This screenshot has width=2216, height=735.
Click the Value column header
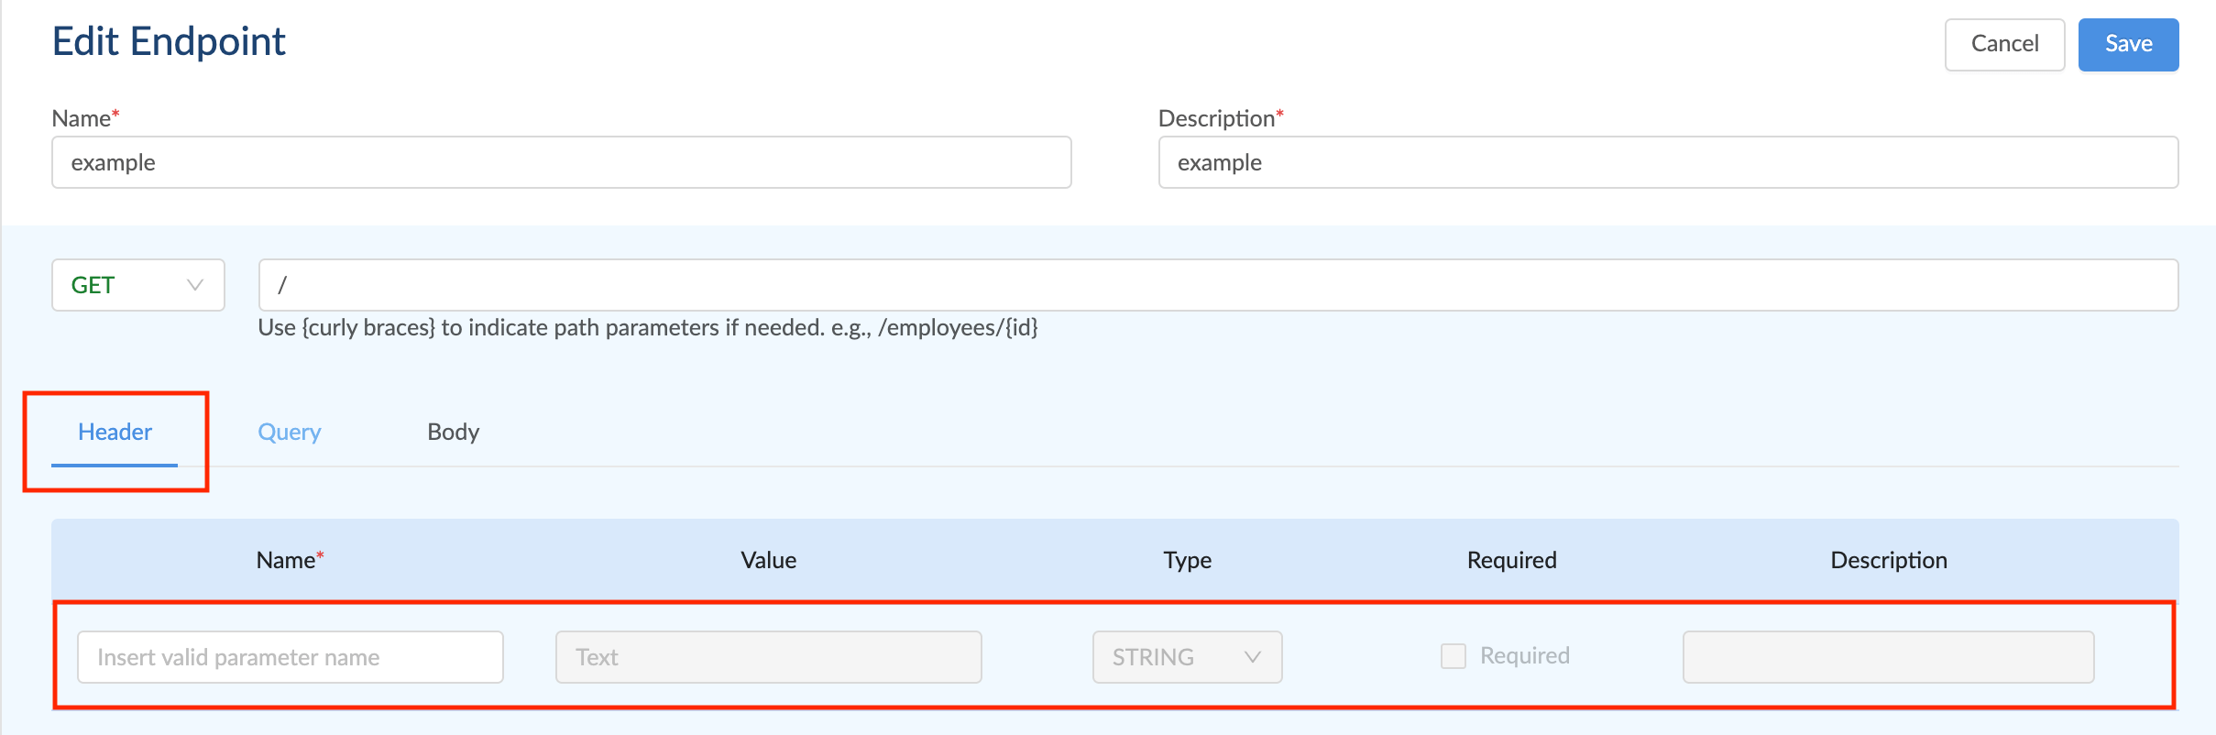(768, 560)
